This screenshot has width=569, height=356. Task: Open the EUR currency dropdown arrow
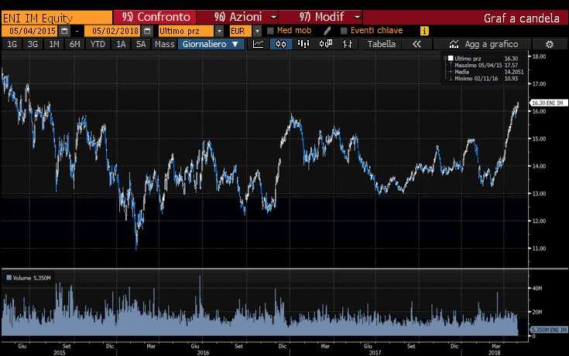[257, 31]
